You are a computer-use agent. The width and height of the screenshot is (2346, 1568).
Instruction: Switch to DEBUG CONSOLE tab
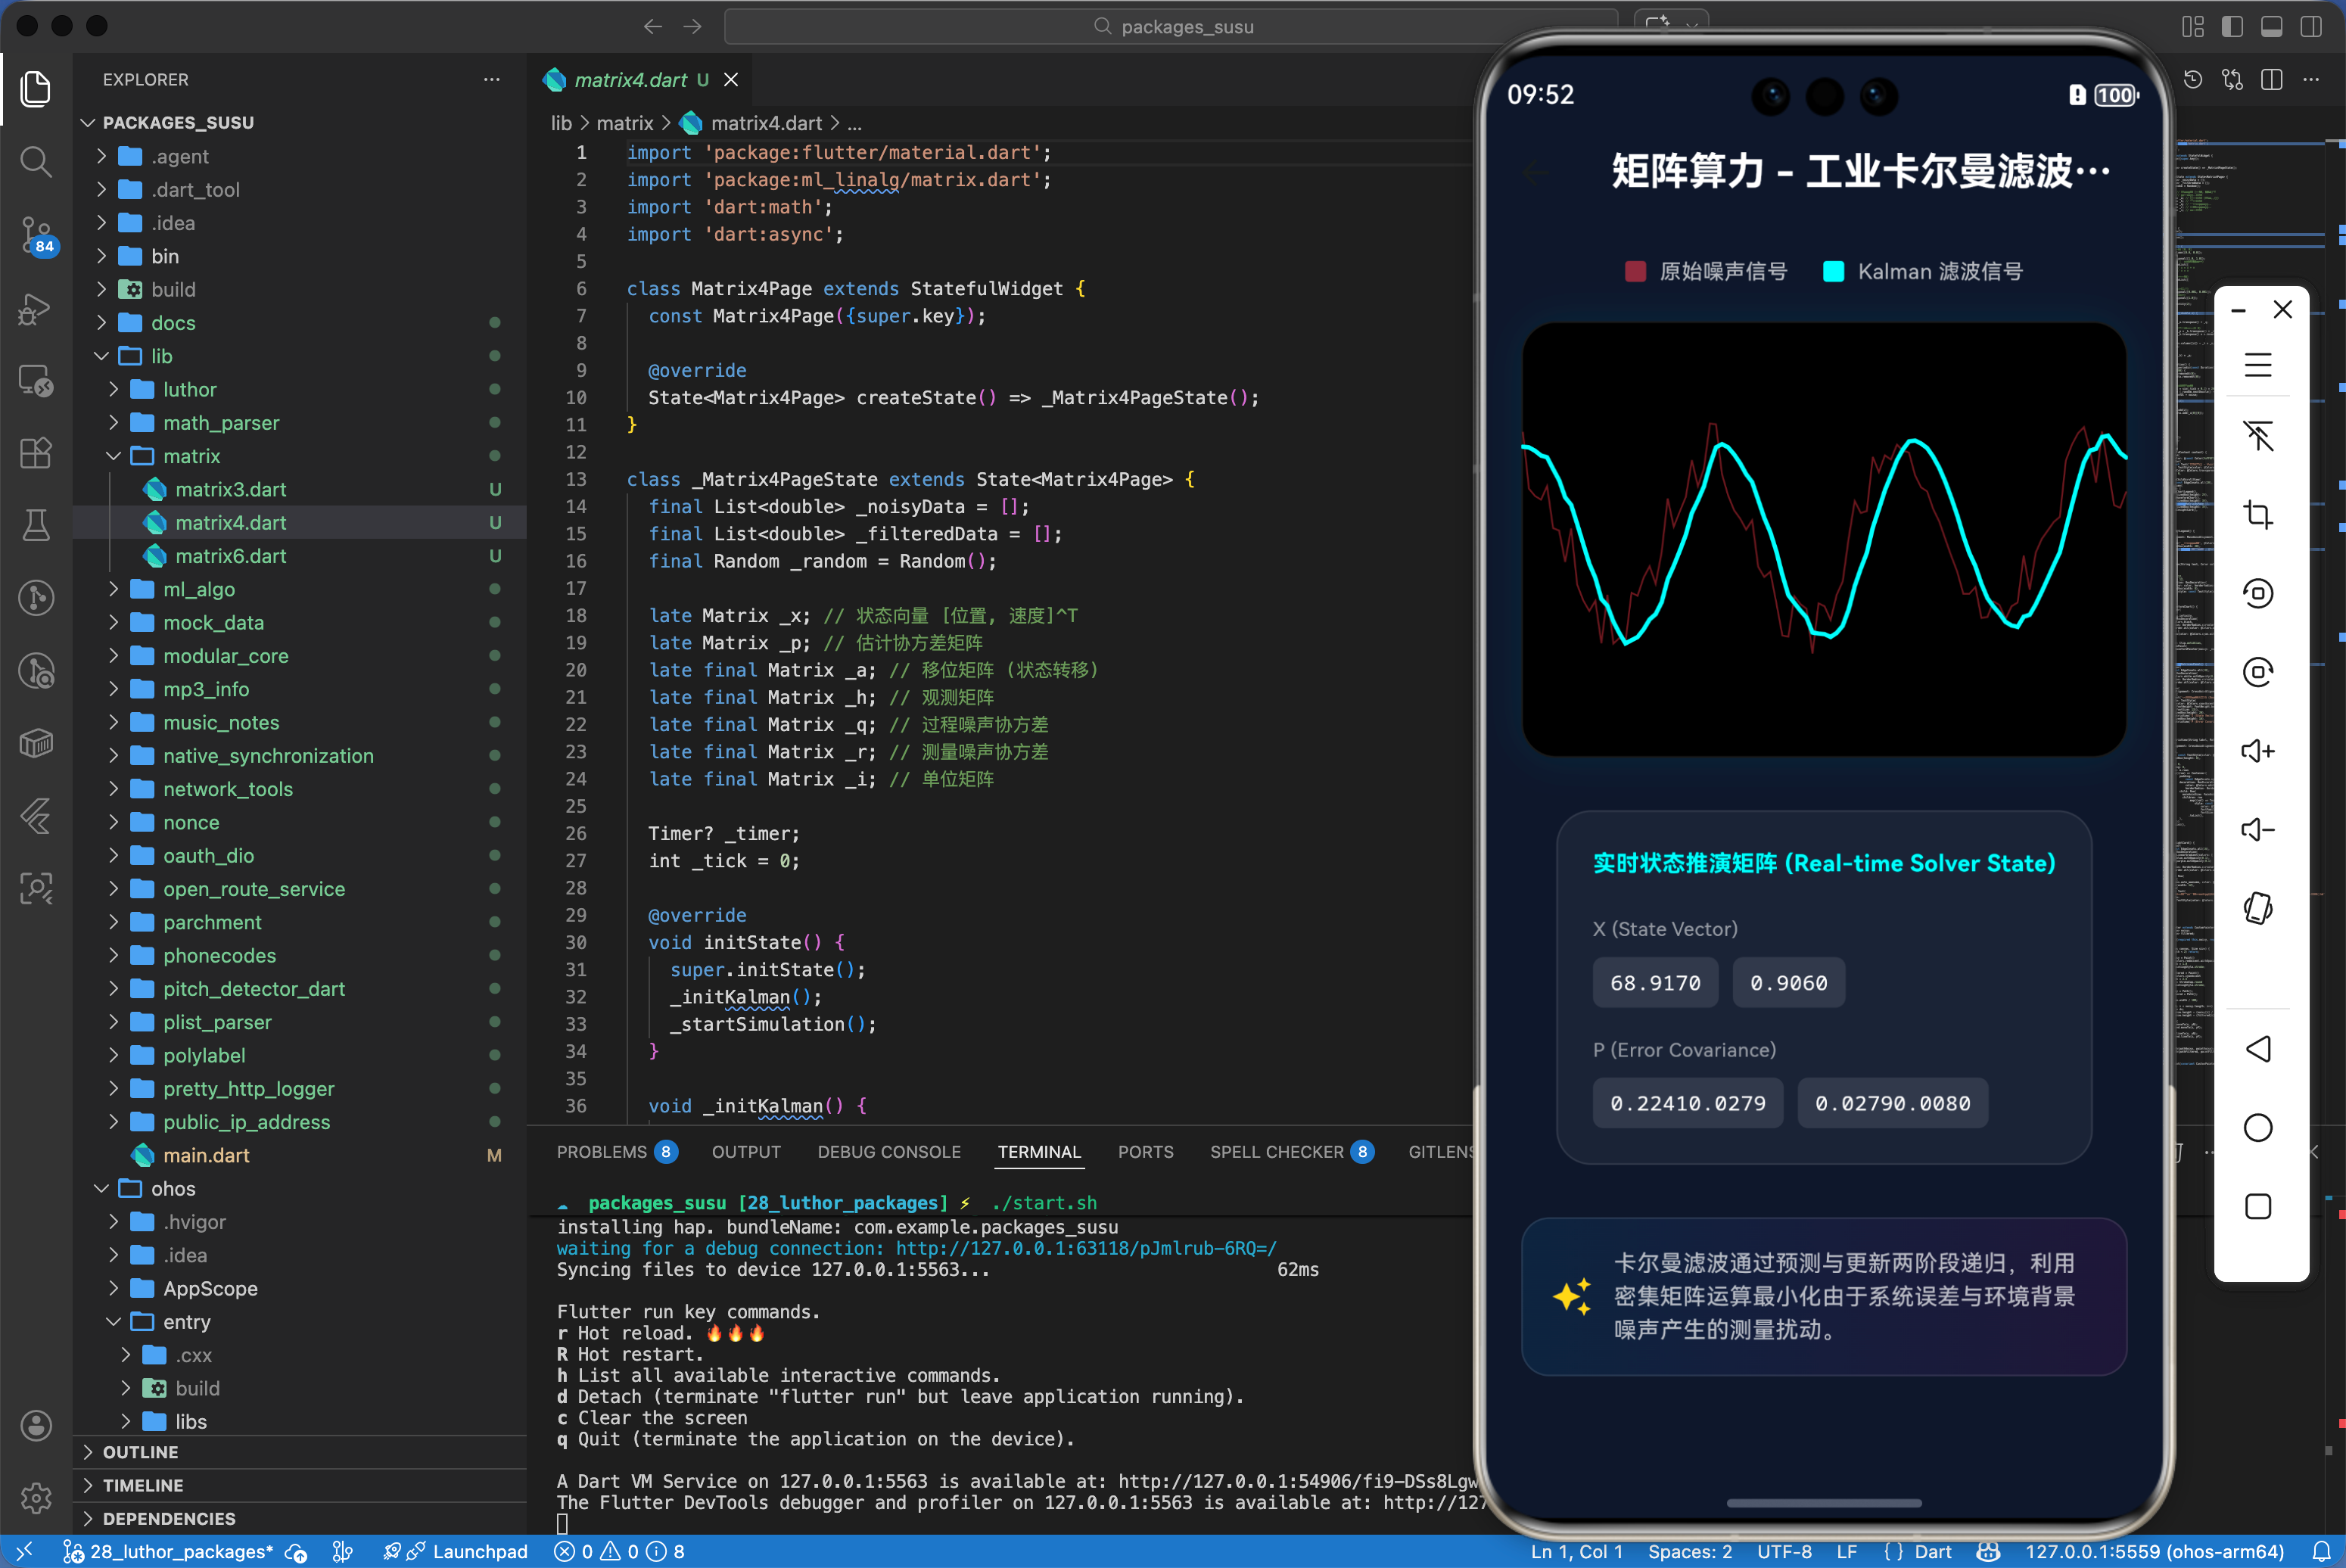click(888, 1152)
